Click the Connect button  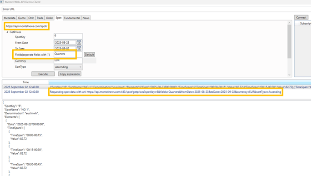pos(301,18)
